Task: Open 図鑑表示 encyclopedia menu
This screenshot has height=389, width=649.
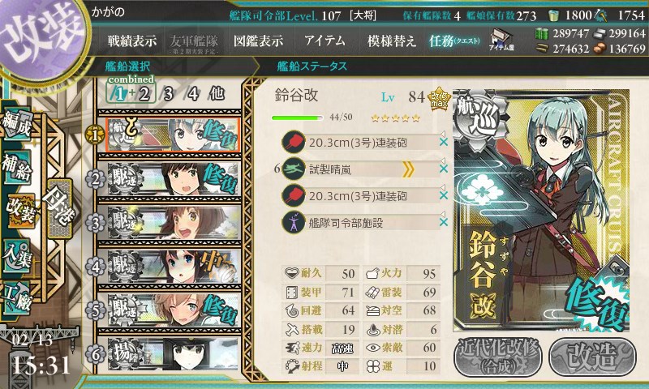Action: click(x=258, y=41)
